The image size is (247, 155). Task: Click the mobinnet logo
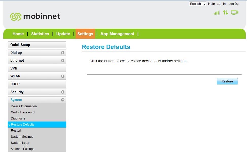point(35,16)
